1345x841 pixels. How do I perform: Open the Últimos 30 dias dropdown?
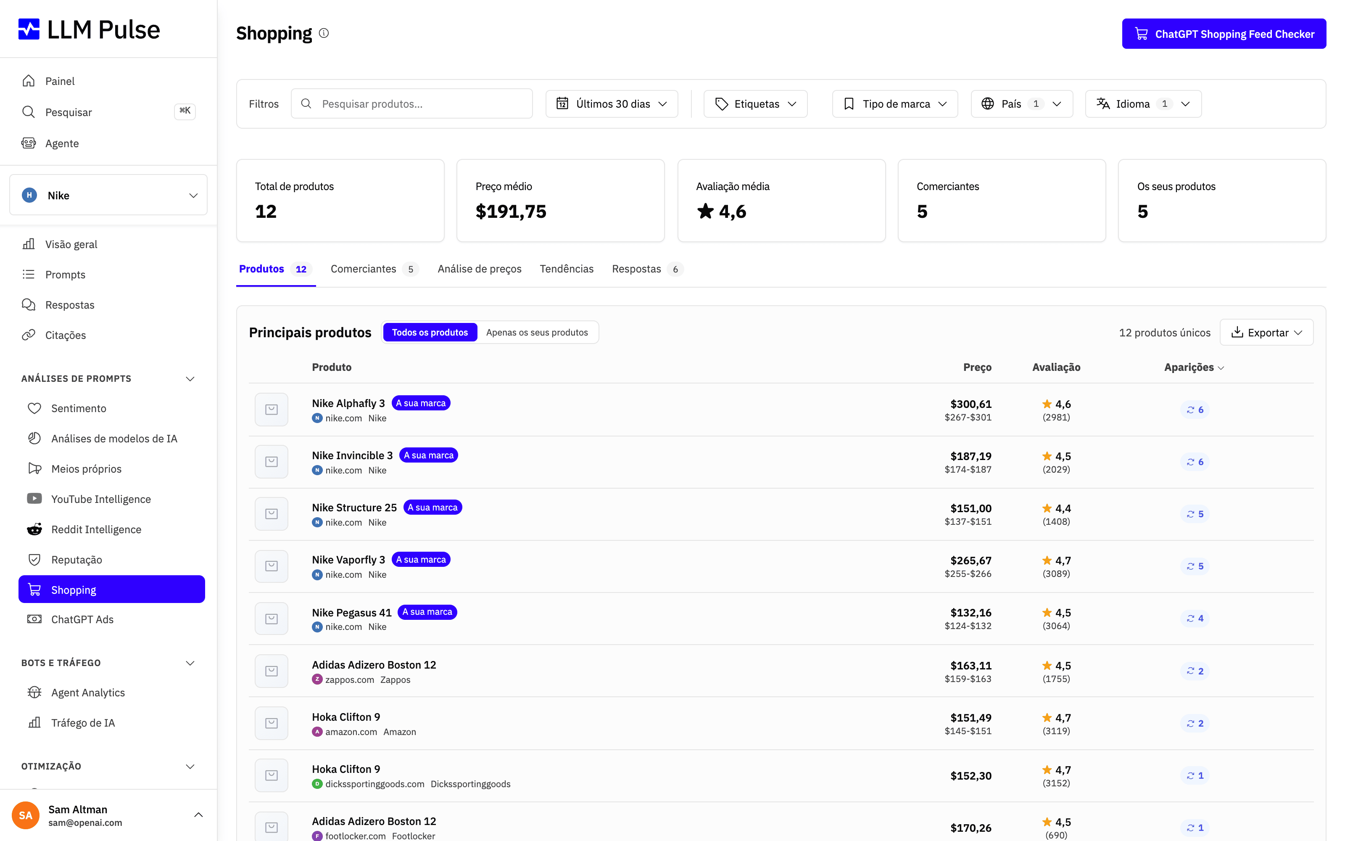[612, 103]
